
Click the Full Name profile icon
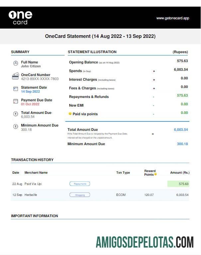pyautogui.click(x=15, y=63)
